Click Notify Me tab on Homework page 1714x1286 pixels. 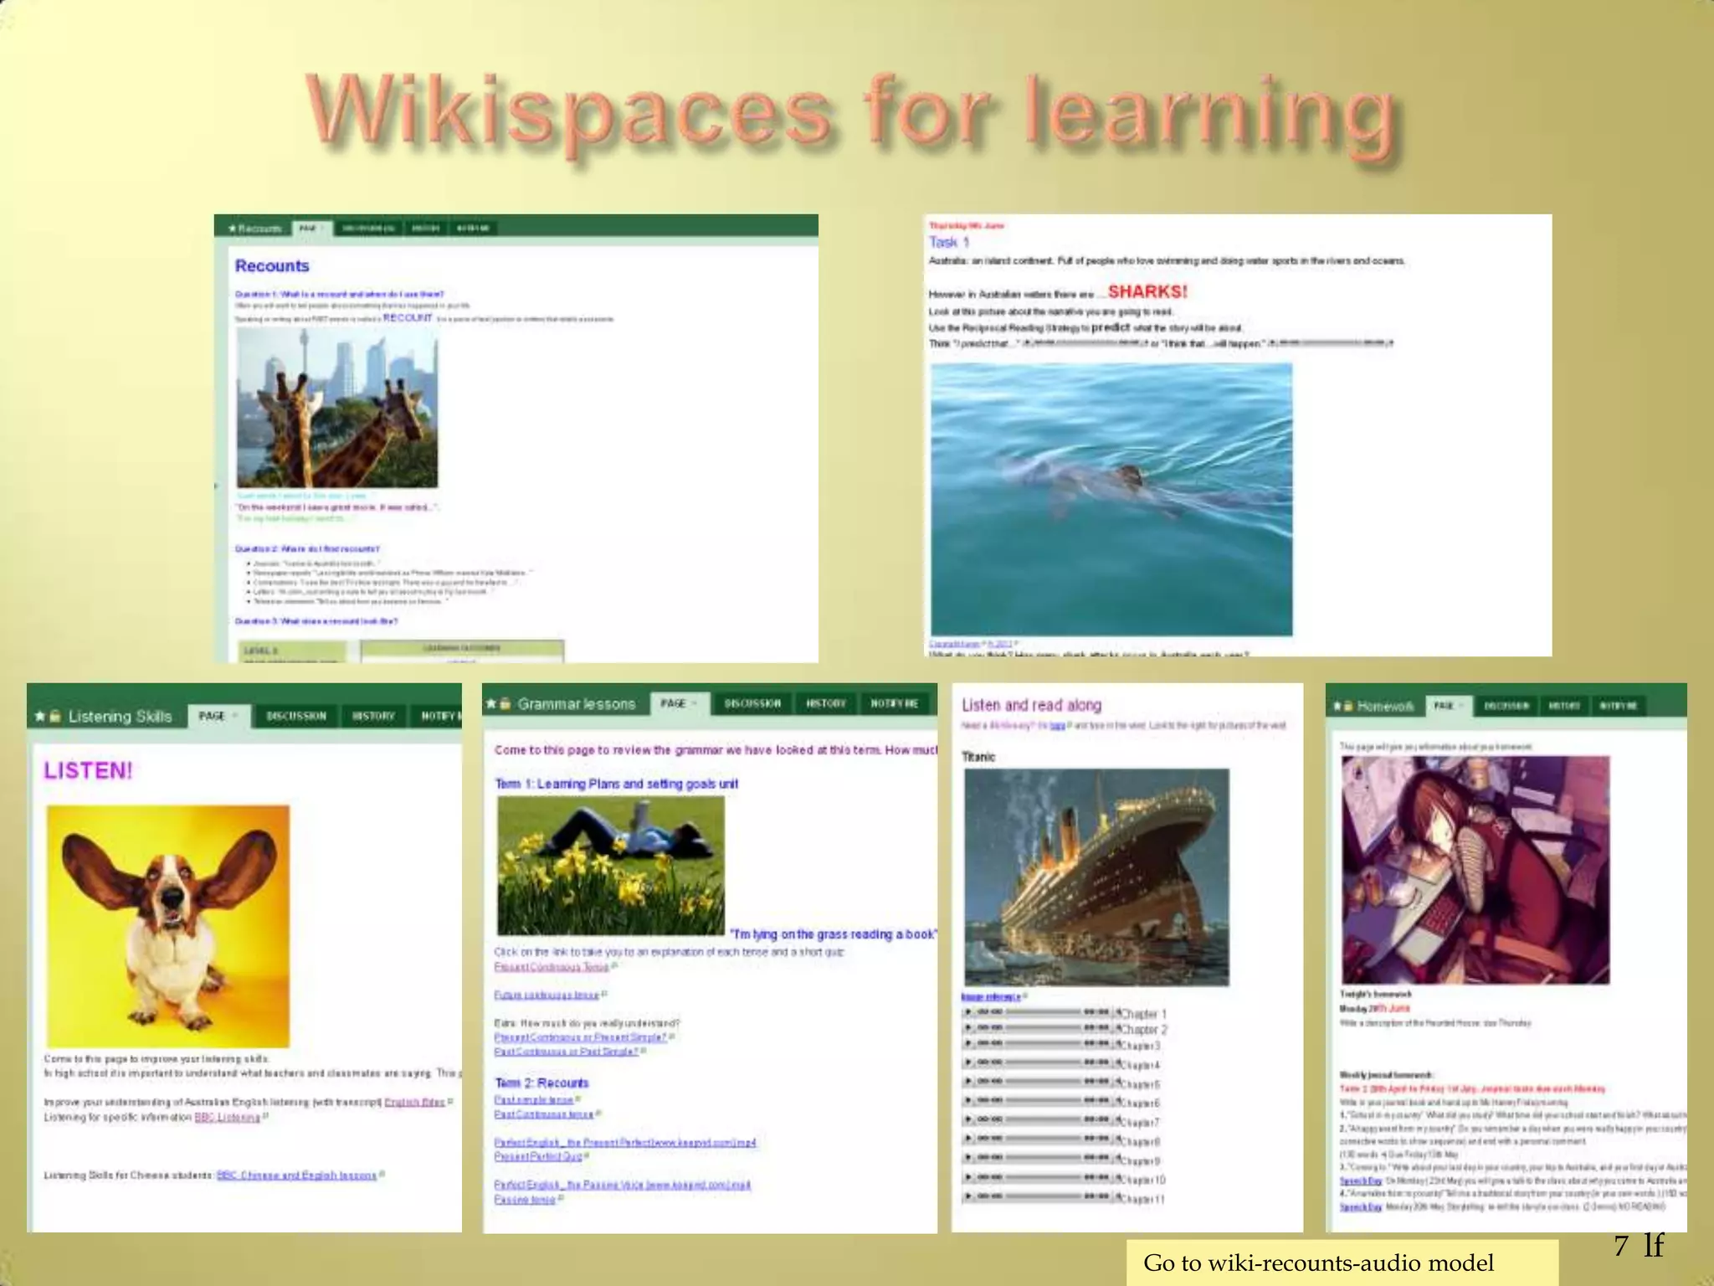1618,707
